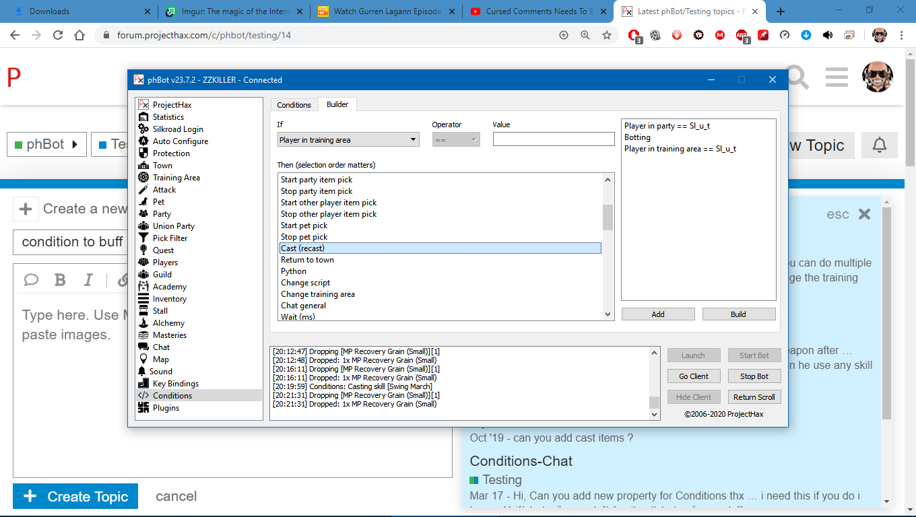Open the Plugins section

click(166, 408)
